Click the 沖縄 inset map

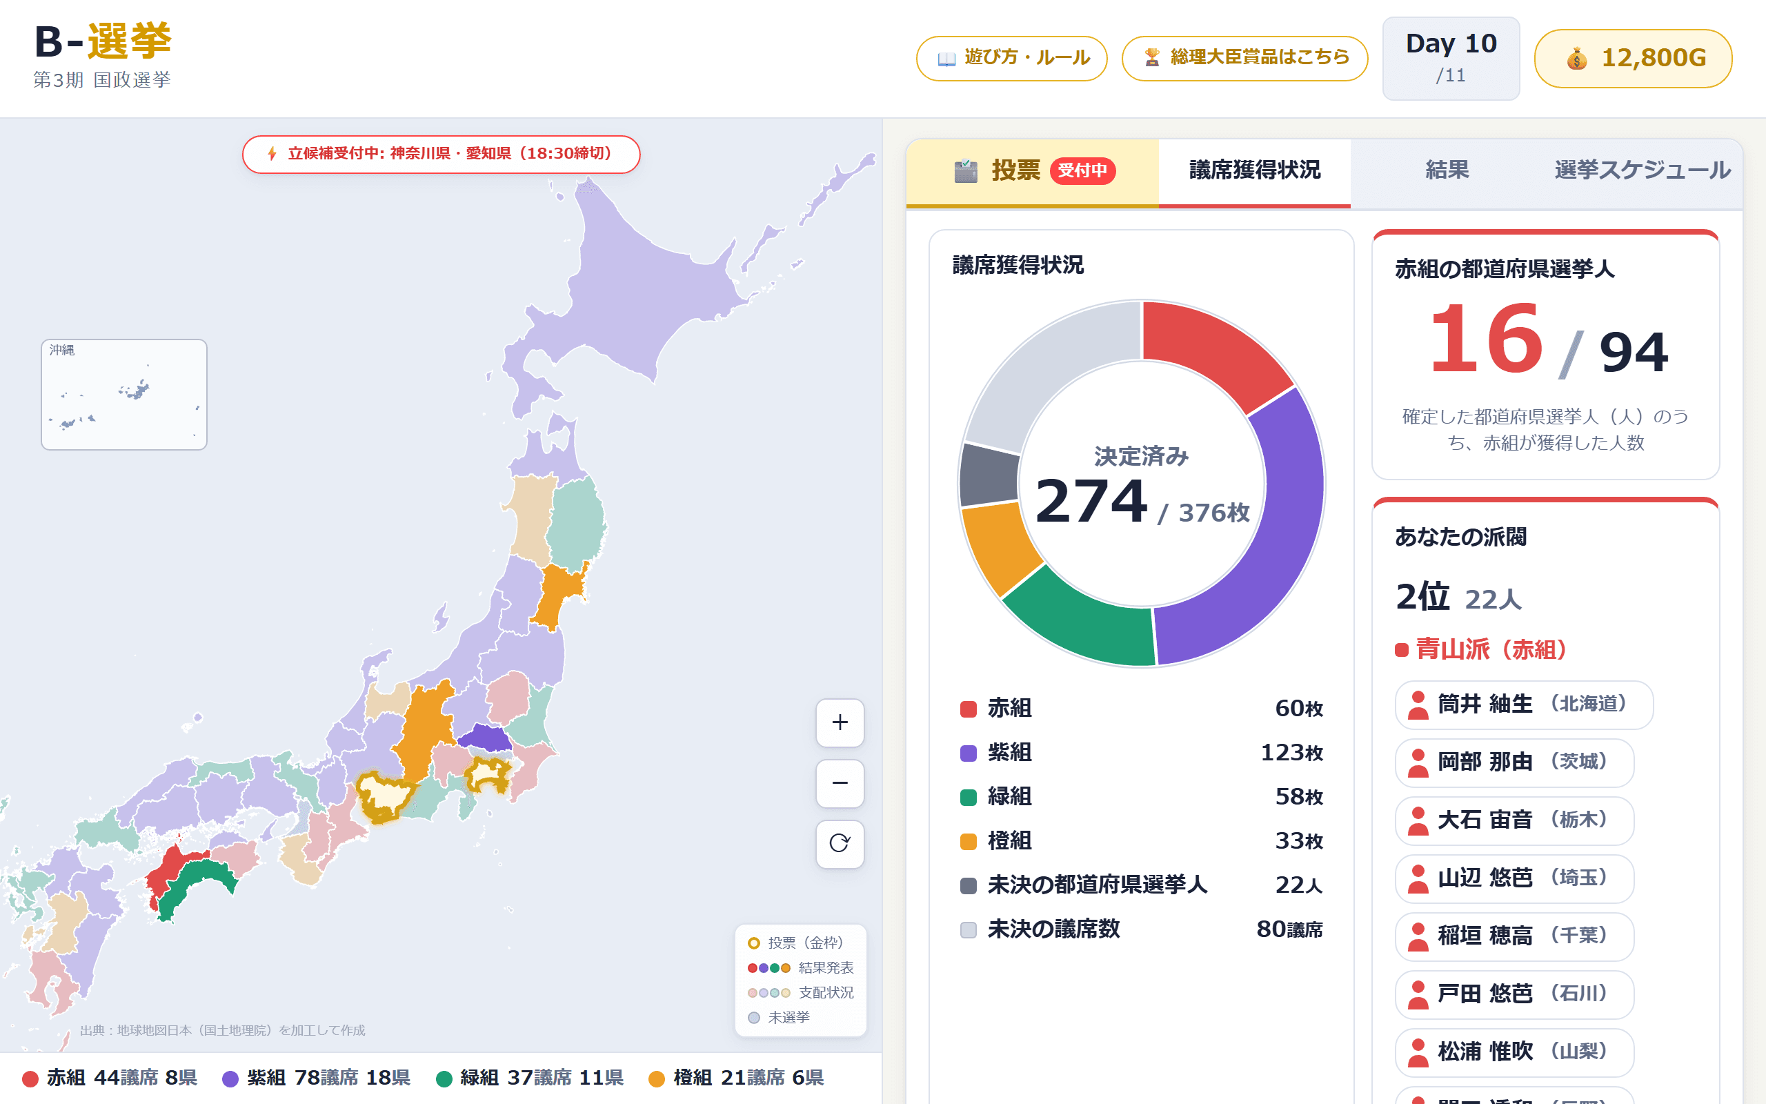pos(124,394)
